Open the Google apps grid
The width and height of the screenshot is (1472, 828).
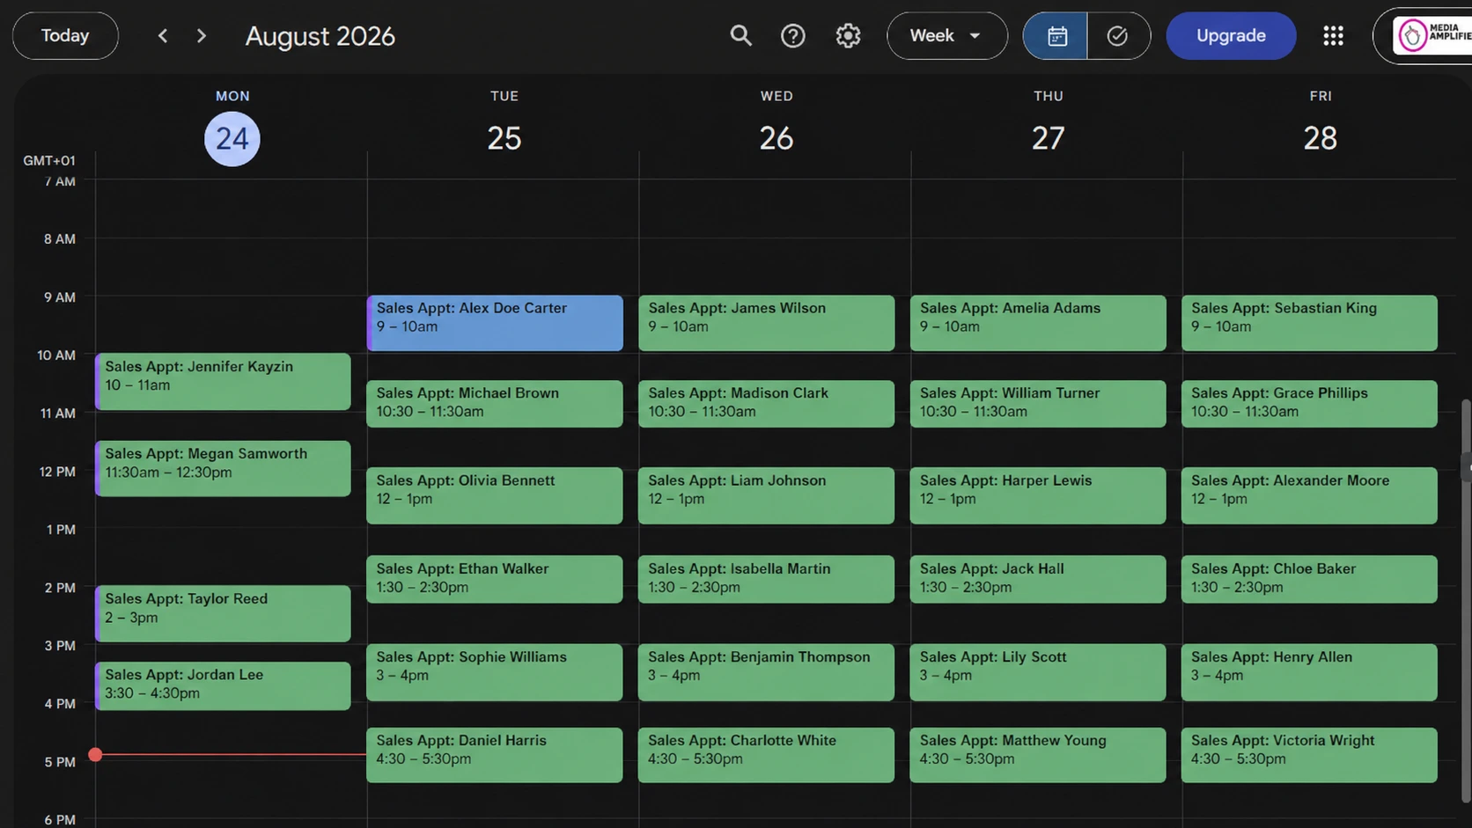1333,36
